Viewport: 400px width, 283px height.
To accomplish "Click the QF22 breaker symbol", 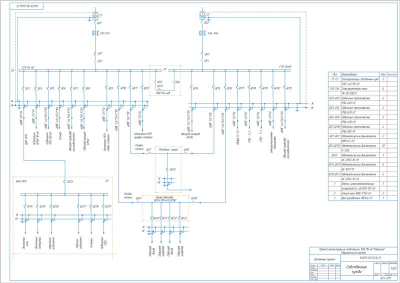I will point(167,169).
